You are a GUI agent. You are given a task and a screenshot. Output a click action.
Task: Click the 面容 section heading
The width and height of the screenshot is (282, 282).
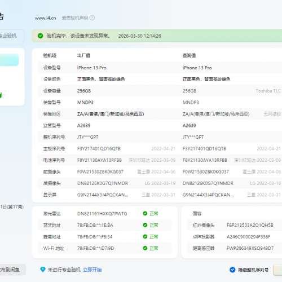197,214
